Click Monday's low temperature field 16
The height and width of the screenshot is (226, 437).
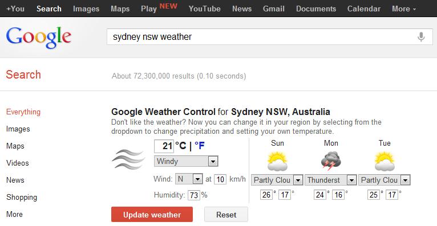[x=338, y=195]
